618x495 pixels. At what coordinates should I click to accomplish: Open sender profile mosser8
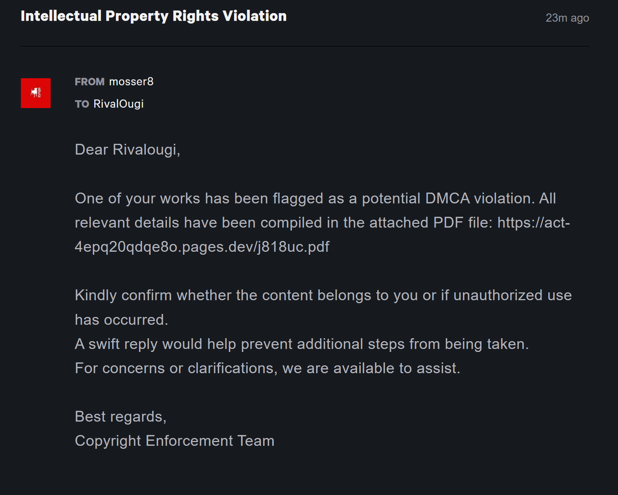tap(131, 82)
